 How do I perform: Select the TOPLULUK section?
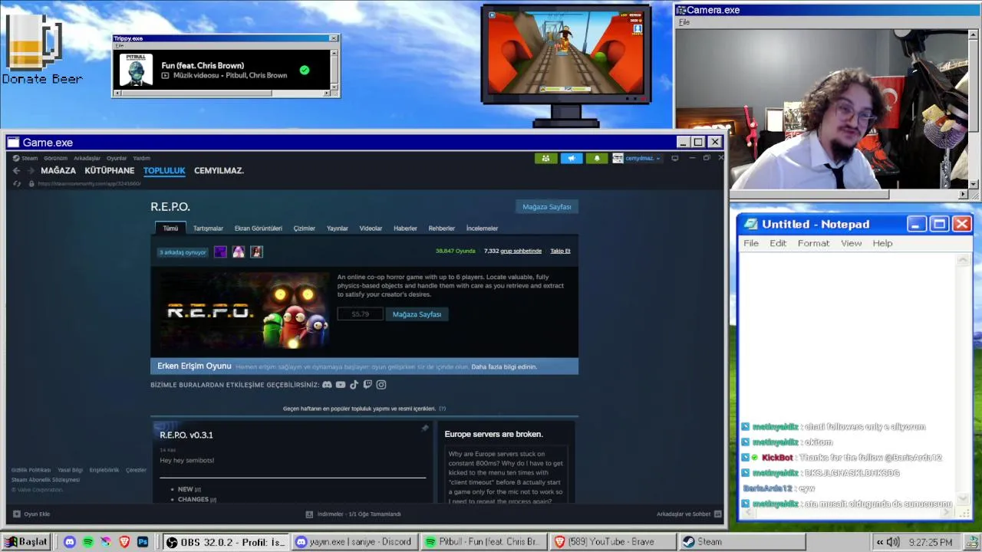[164, 170]
